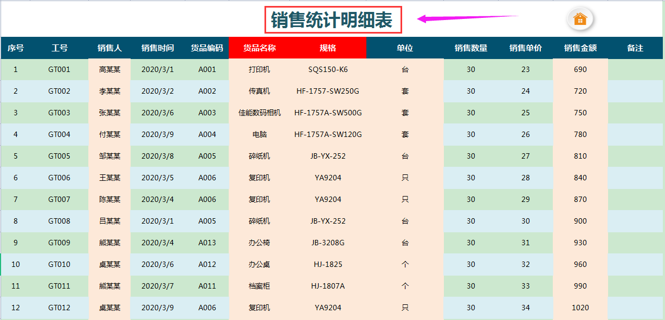Select the amount cell showing 900
This screenshot has width=665, height=320.
(x=580, y=221)
